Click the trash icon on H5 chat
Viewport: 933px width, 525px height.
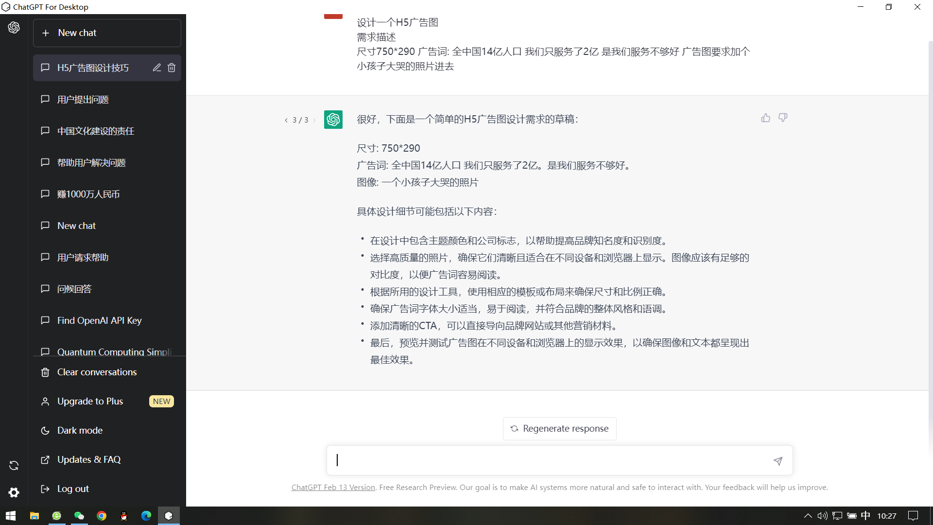pyautogui.click(x=172, y=68)
